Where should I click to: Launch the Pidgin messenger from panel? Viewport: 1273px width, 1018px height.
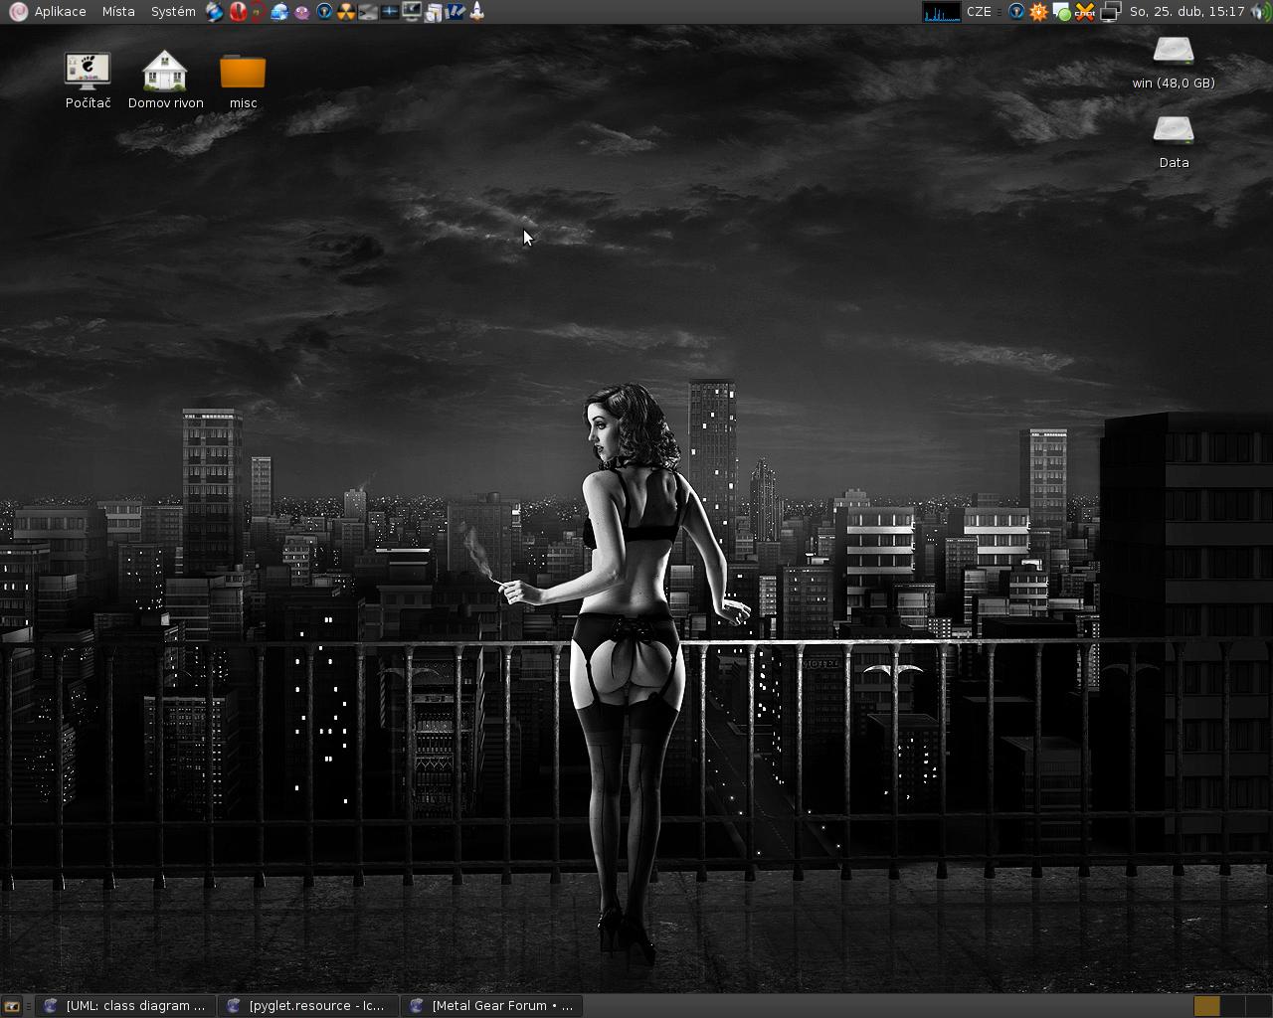pyautogui.click(x=302, y=12)
